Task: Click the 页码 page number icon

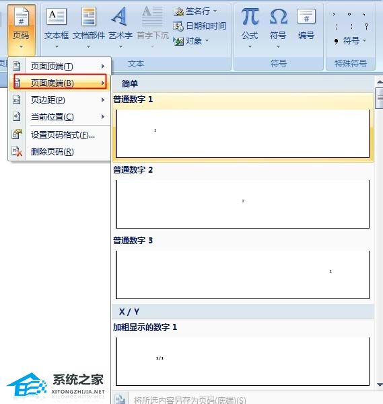Action: 21,17
